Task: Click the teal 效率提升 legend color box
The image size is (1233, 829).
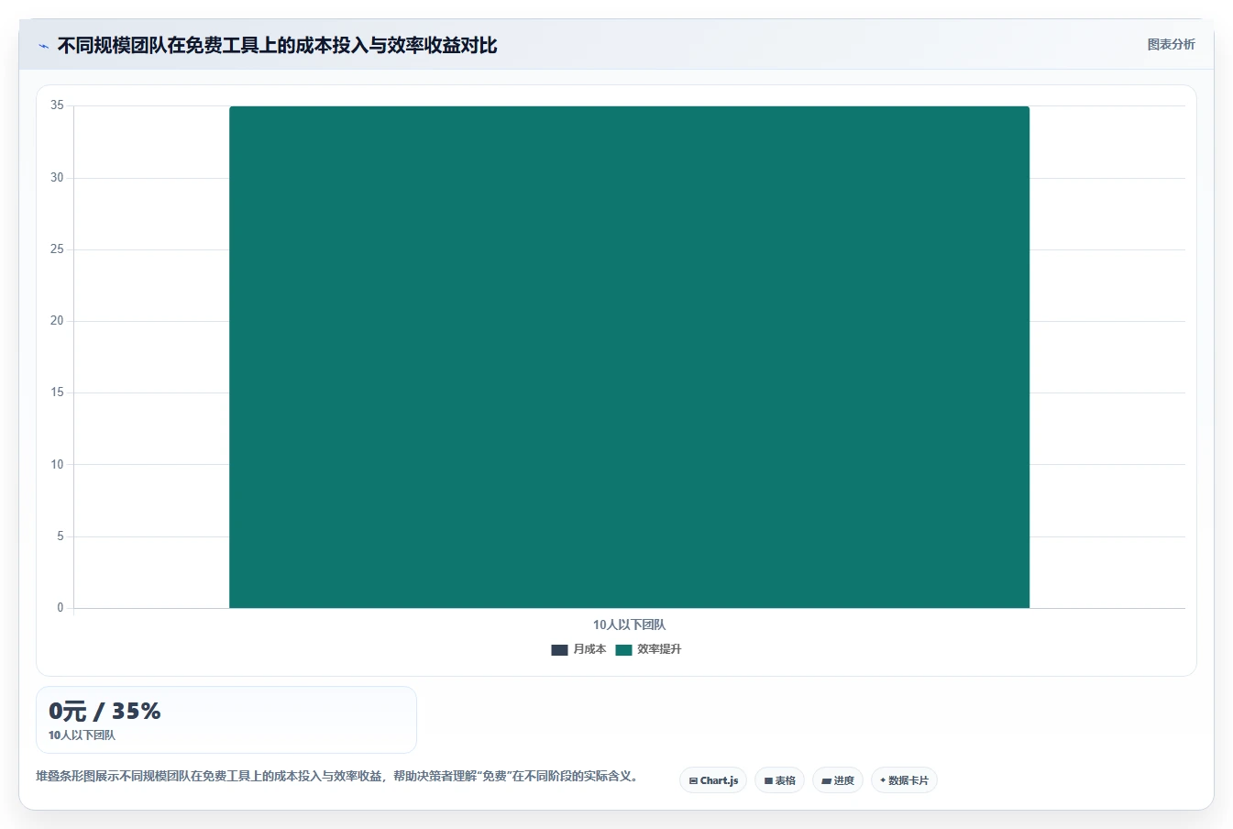Action: [623, 649]
